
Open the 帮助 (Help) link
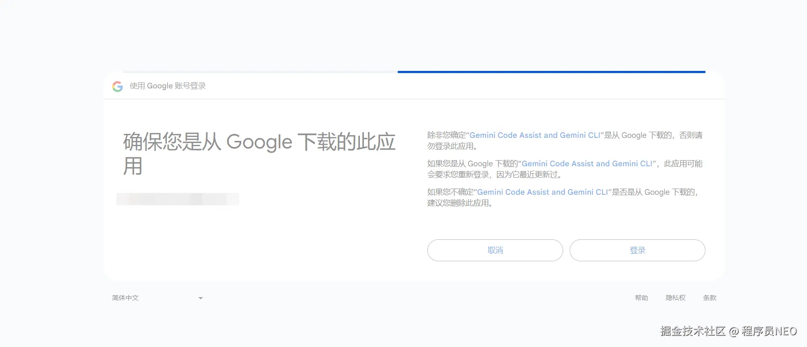click(x=641, y=298)
